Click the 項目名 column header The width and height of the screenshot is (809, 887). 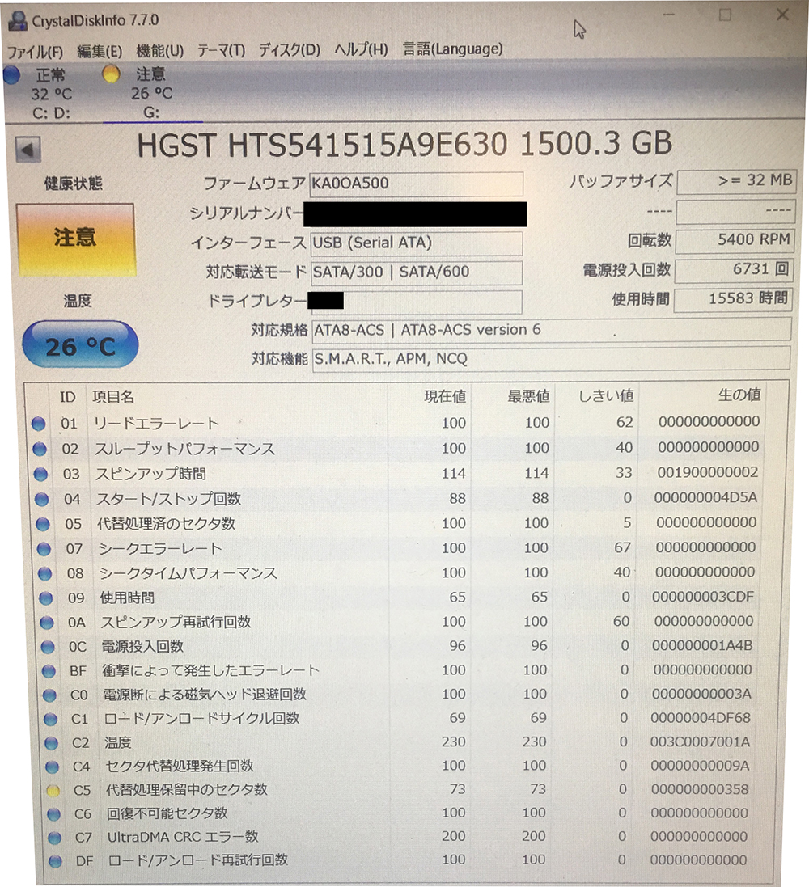pos(113,396)
